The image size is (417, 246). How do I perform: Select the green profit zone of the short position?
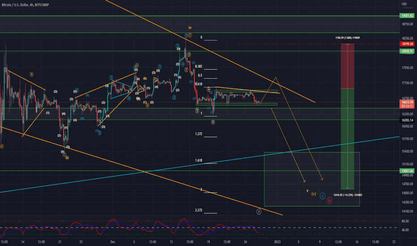(348, 139)
